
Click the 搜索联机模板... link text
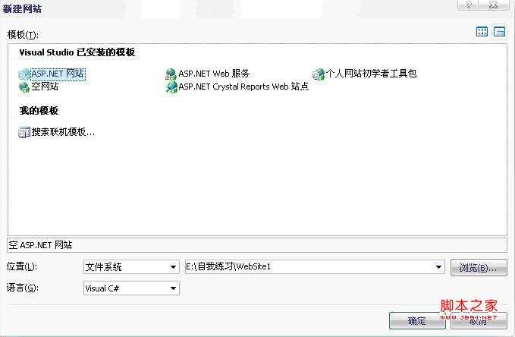[x=63, y=132]
